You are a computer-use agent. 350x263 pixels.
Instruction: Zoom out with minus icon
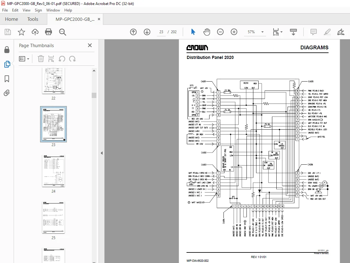[220, 32]
